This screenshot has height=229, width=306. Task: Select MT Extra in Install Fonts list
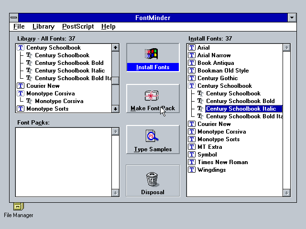click(x=210, y=147)
